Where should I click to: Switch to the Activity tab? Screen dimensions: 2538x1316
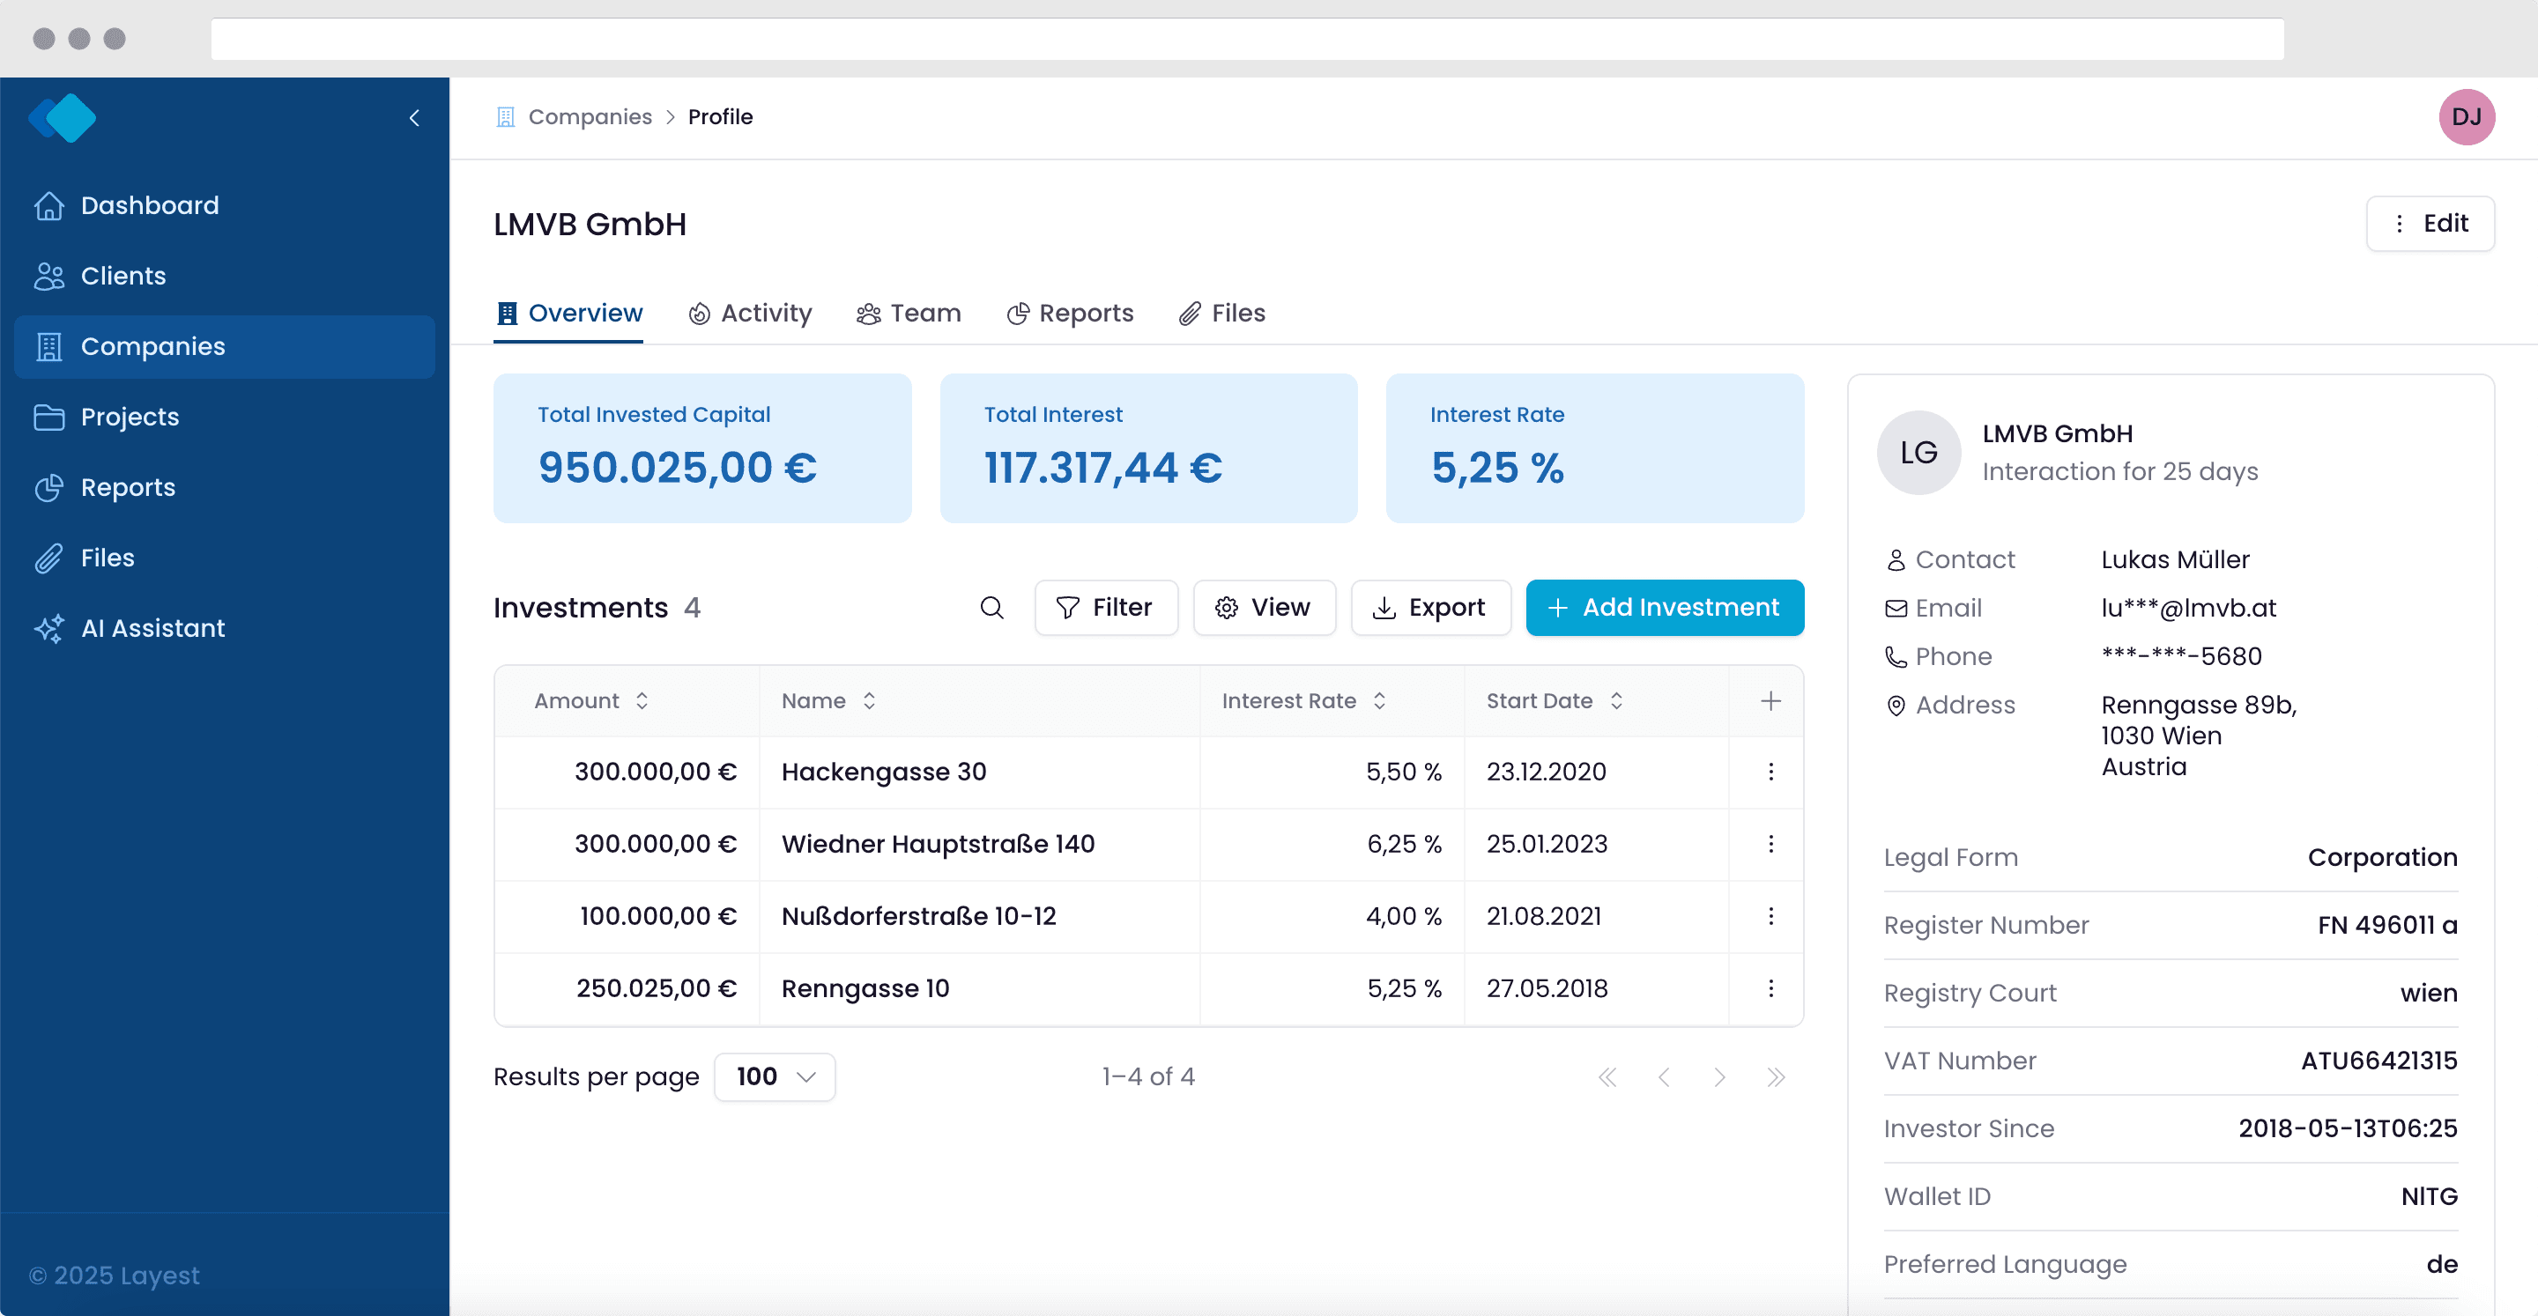pos(750,314)
